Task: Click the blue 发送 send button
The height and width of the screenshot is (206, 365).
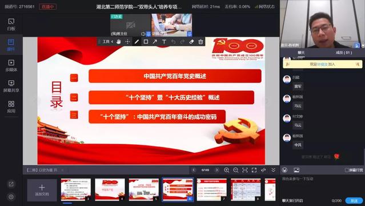Action: (354, 201)
